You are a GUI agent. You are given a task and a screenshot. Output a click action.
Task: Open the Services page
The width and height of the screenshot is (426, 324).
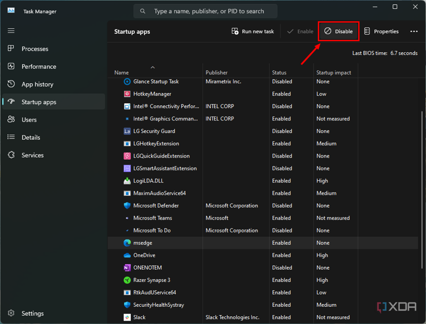54,155
